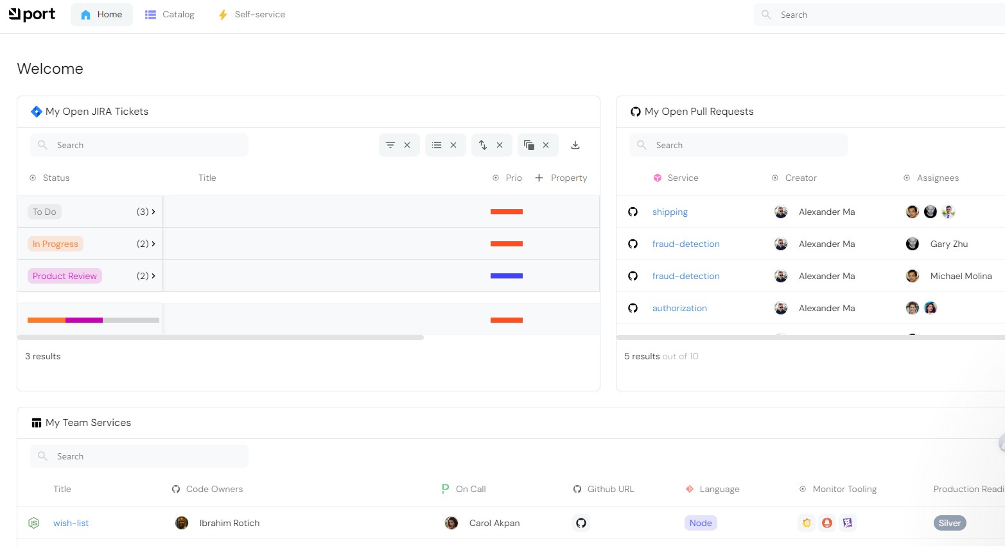
Task: Remove the grouping using its X button
Action: (x=546, y=145)
